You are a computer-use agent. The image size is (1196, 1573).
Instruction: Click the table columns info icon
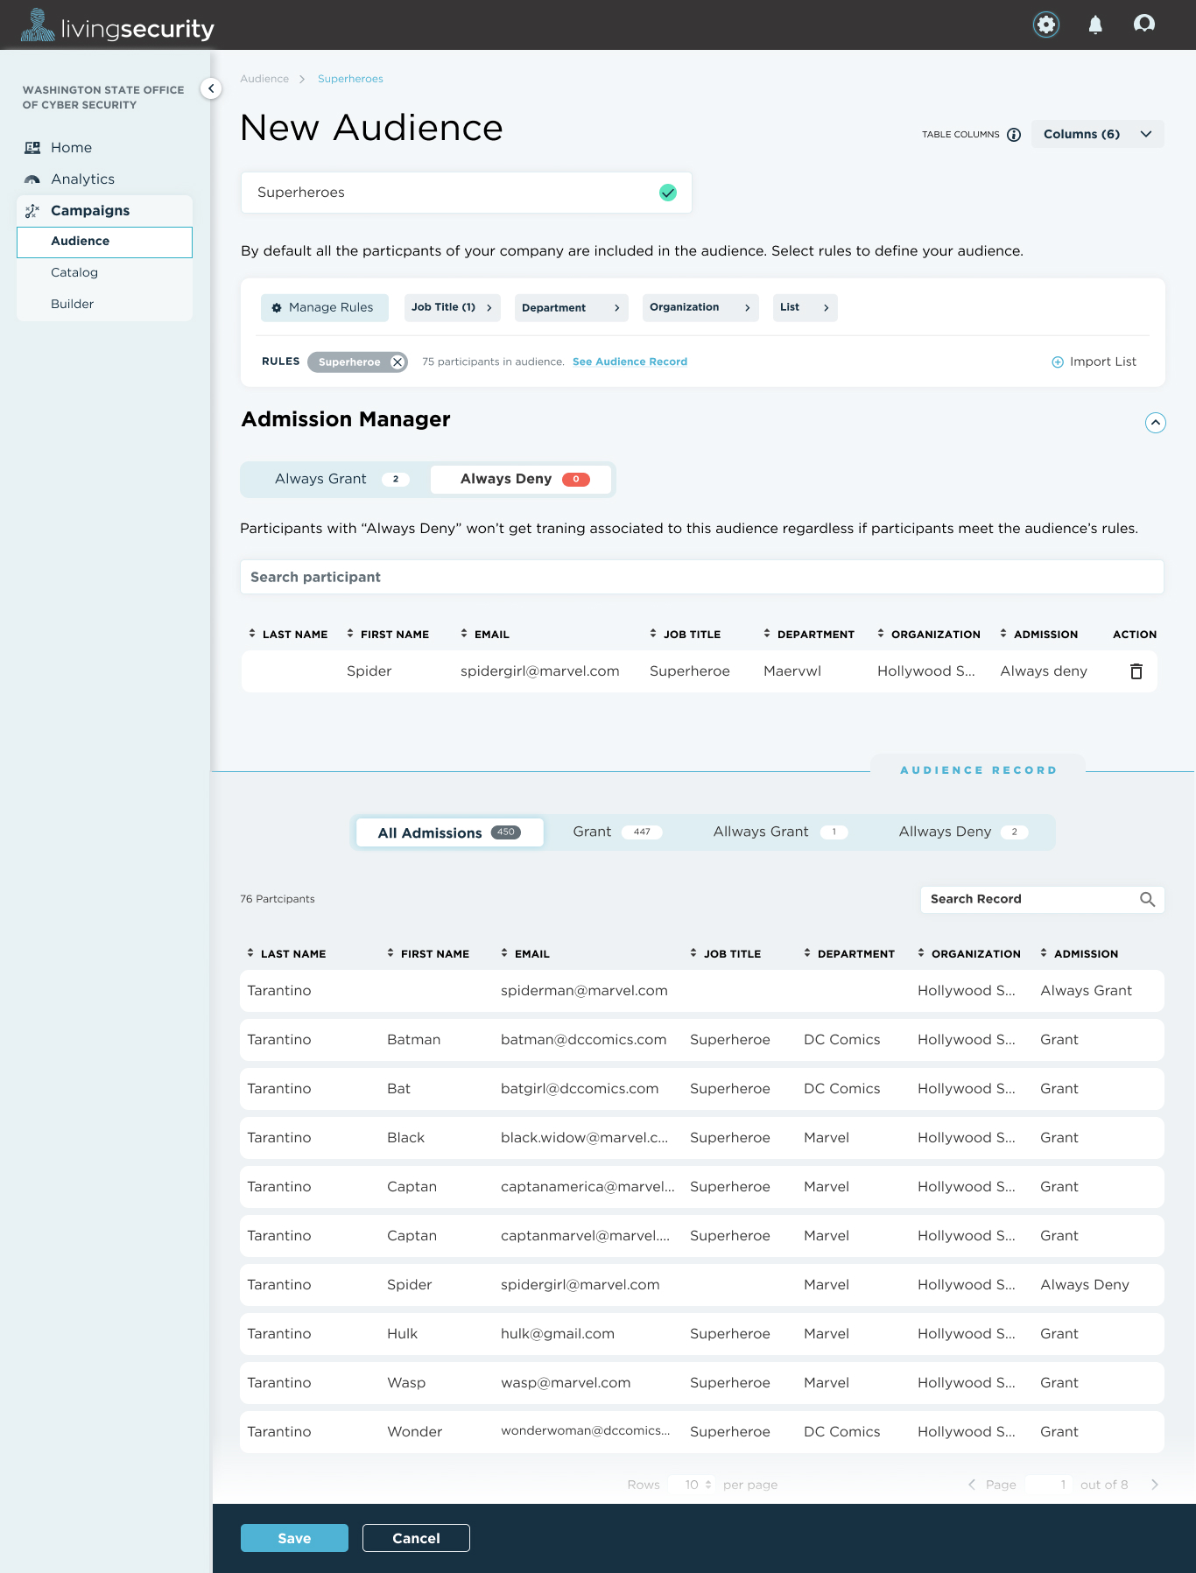point(1014,135)
